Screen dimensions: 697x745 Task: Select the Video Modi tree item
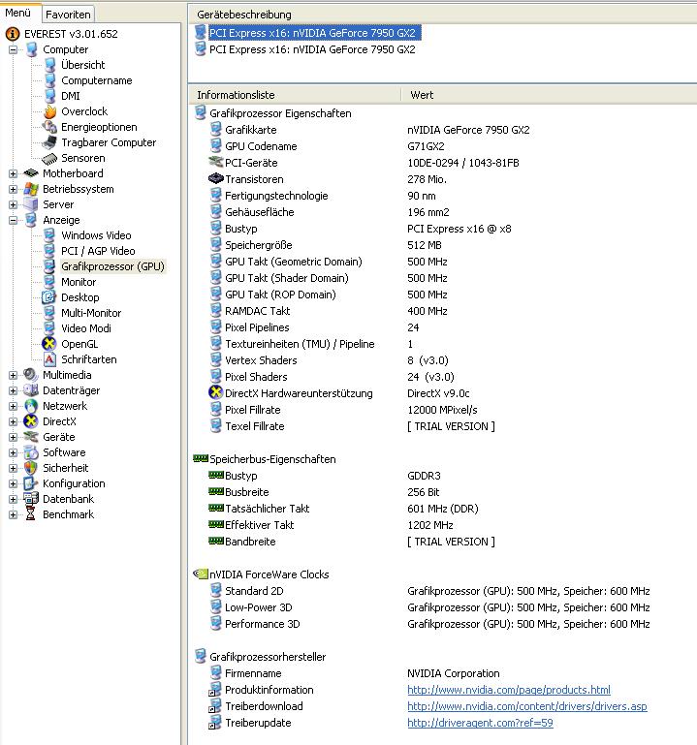tap(86, 328)
